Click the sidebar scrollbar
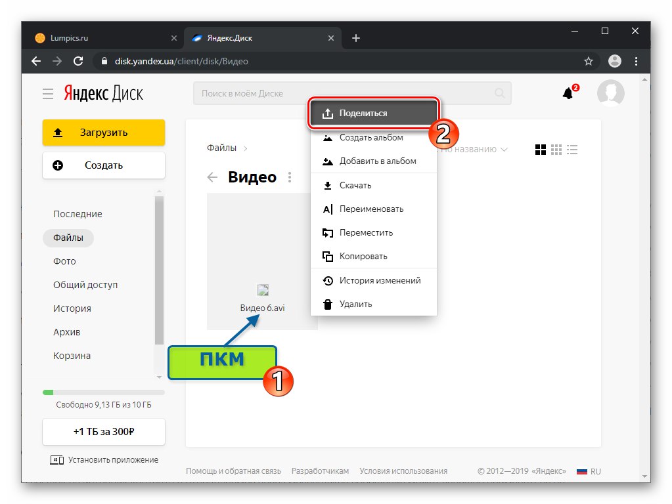The image size is (672, 504). [159, 270]
